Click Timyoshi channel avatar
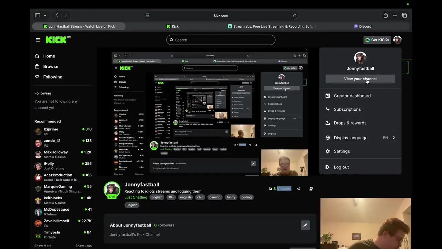Viewport: 442px width, 249px height. point(38,234)
